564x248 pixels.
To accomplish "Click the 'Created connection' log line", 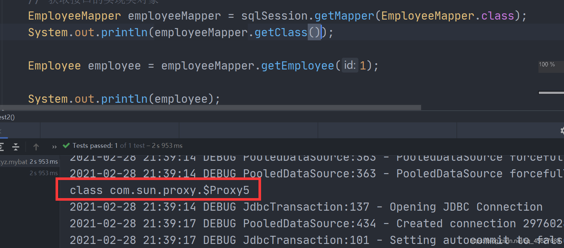I will 317,224.
